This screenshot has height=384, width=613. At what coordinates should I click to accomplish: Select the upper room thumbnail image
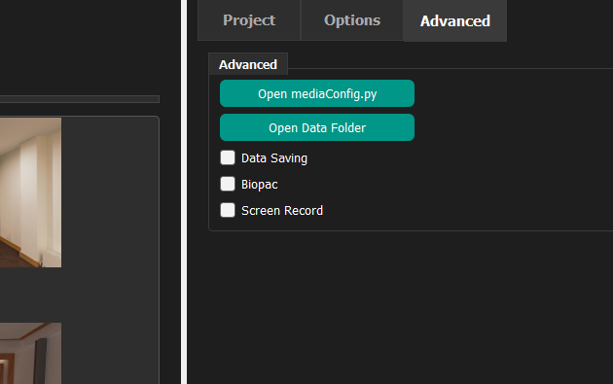[x=30, y=192]
